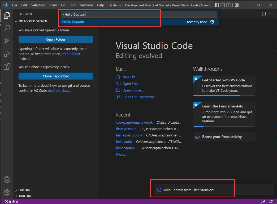277x204 pixels.
Task: Click the VS Code logo in title bar
Action: pos(5,5)
